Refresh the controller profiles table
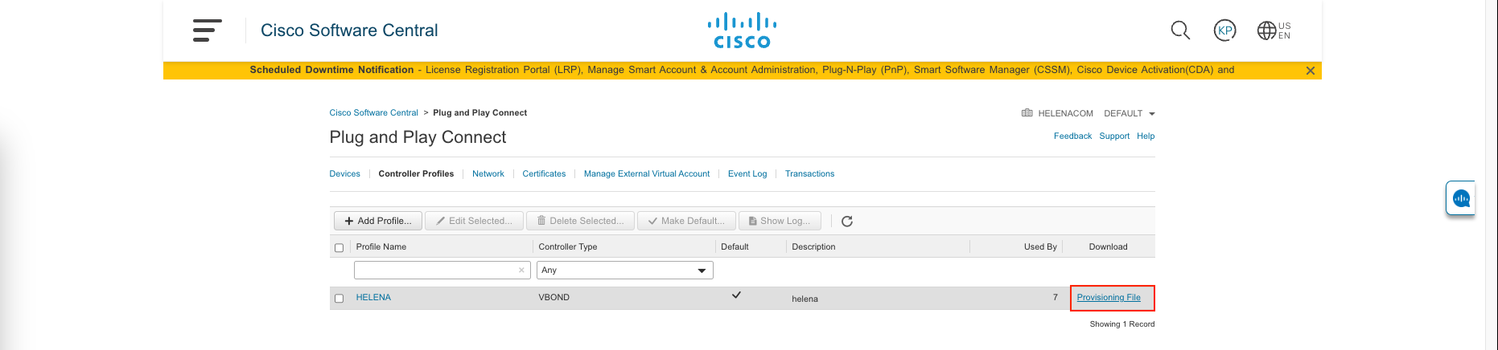 [846, 222]
